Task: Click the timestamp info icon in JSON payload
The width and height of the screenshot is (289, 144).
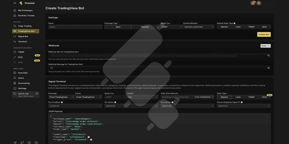Action: pos(89,137)
